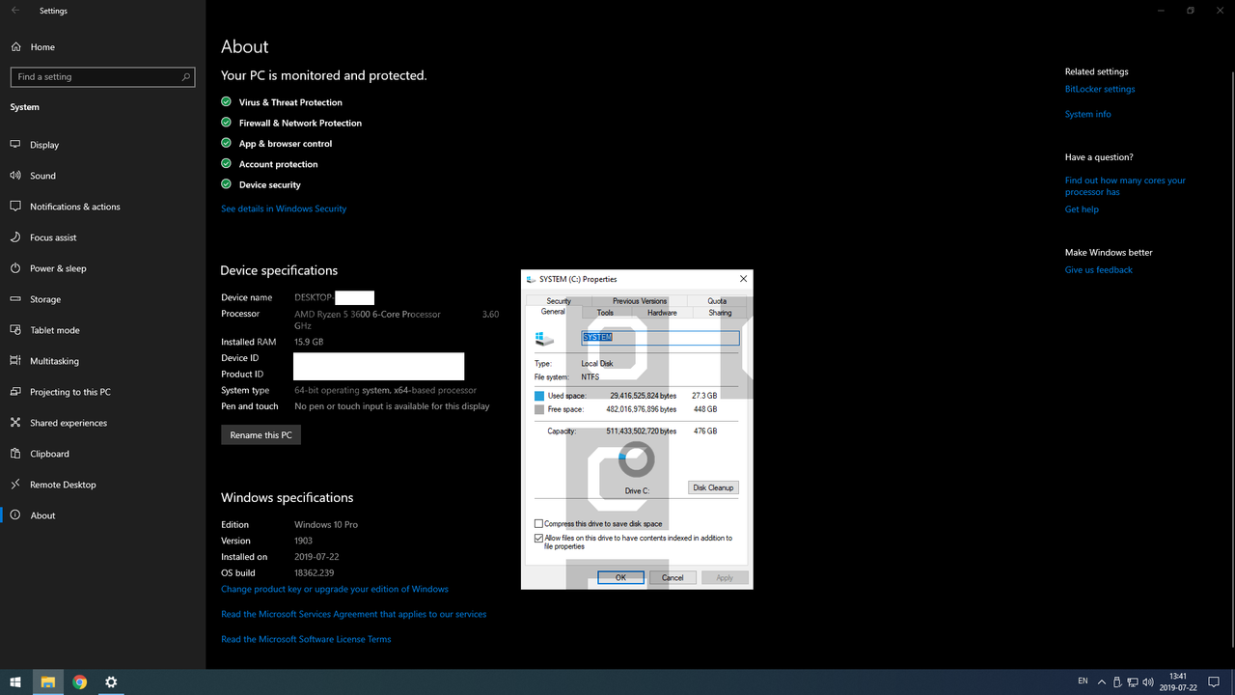Viewport: 1235px width, 695px height.
Task: Click Give us feedback link
Action: coord(1099,270)
